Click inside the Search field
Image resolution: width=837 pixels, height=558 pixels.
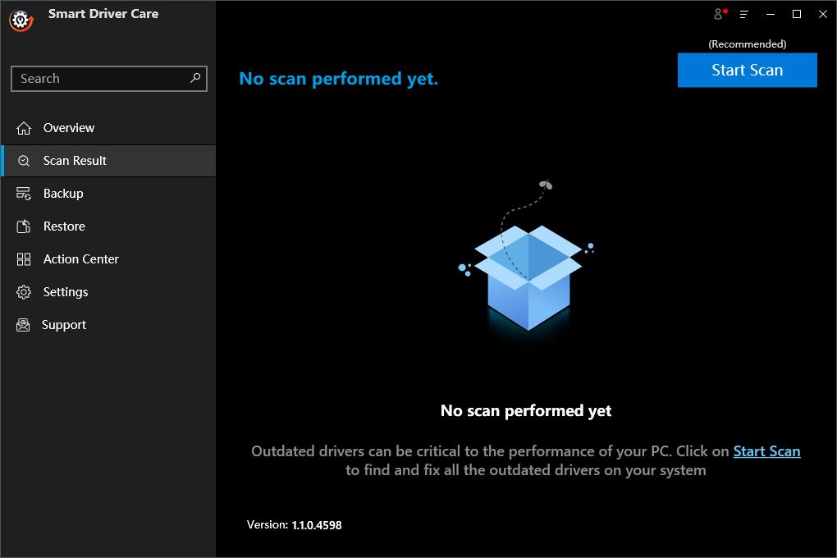click(x=98, y=79)
